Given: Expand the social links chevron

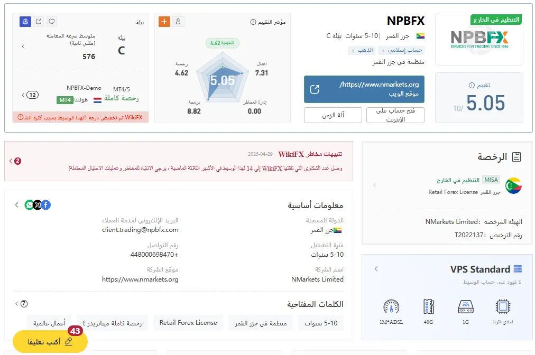Looking at the screenshot, I should (x=17, y=205).
